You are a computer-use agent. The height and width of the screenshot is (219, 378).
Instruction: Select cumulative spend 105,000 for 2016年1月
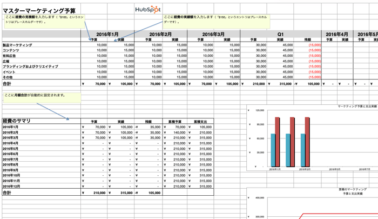200,127
